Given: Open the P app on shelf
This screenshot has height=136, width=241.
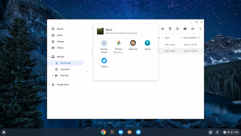Looking at the screenshot, I should [112, 132].
